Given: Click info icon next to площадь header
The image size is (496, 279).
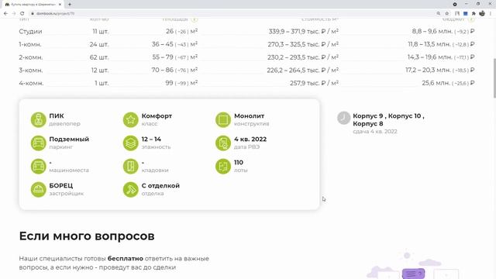Looking at the screenshot, I should tap(195, 19).
